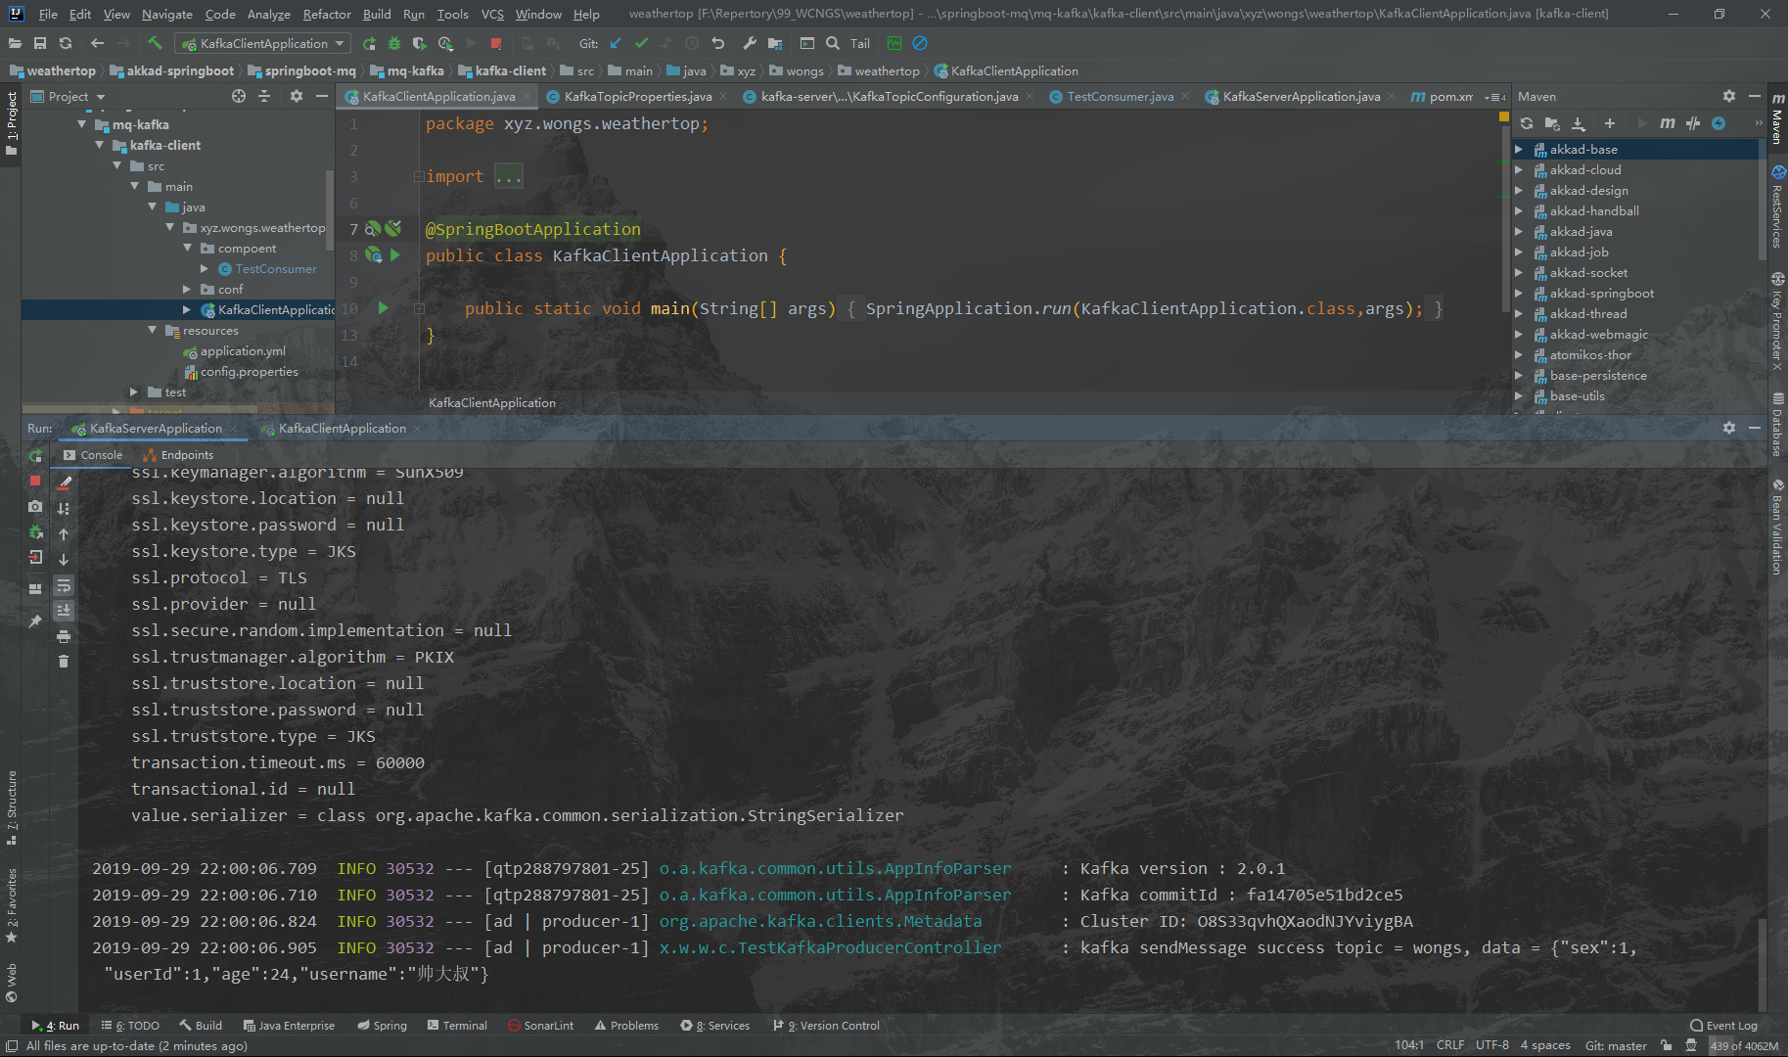
Task: Open the Event Log
Action: coord(1723,1026)
